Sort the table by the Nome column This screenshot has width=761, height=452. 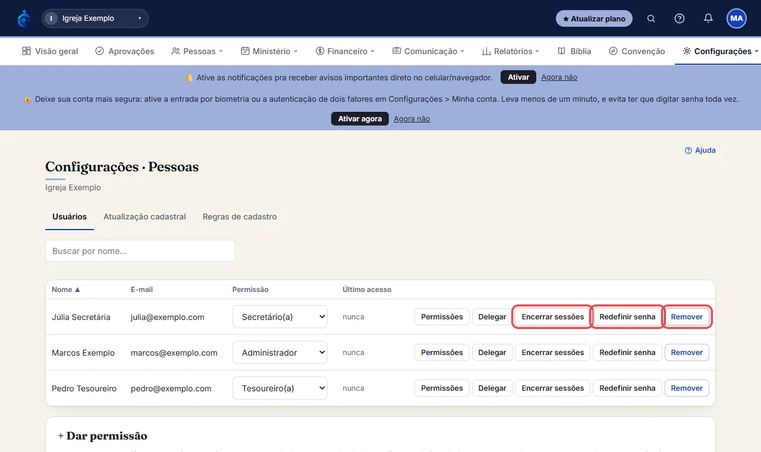point(66,290)
